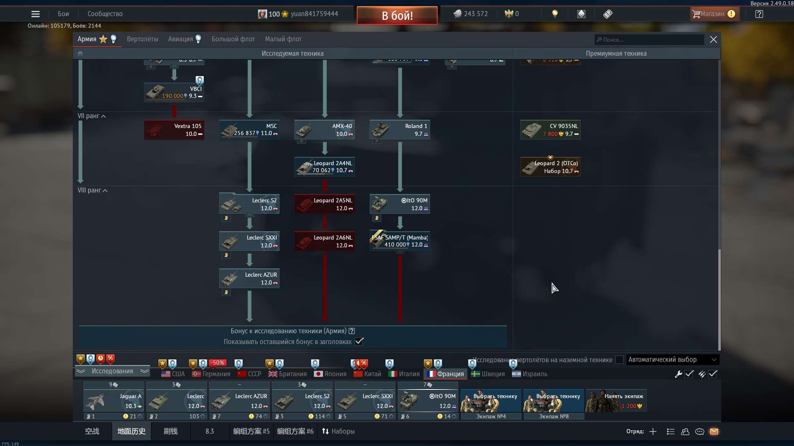Enable helicopter research on ground vehicles checkbox
The width and height of the screenshot is (794, 446).
click(619, 360)
